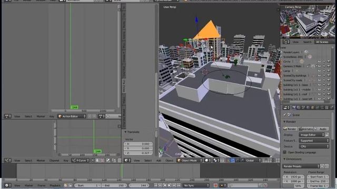Click the dope sheet editor type icon
This screenshot has height=189, width=337.
7,117
